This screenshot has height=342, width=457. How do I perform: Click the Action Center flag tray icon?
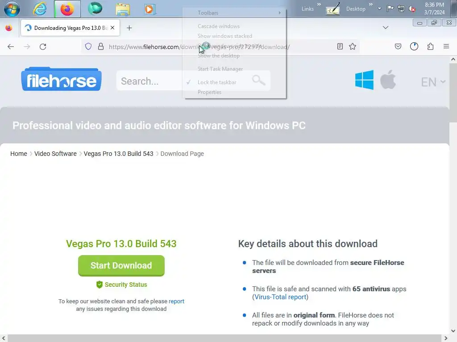390,8
